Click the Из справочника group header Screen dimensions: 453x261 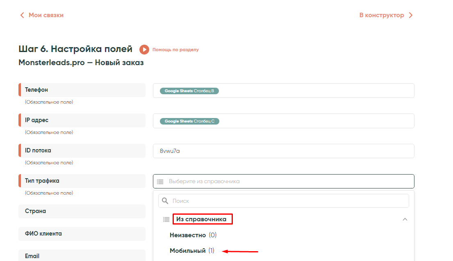coord(202,219)
